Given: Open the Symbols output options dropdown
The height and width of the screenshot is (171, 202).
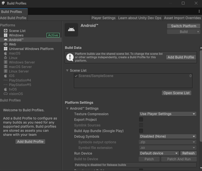Looking at the screenshot, I should tap(168, 142).
